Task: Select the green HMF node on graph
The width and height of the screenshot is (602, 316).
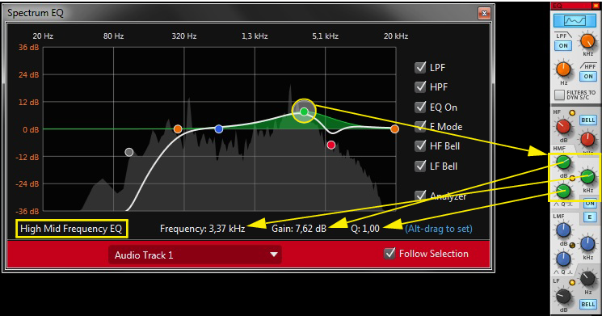Action: pyautogui.click(x=304, y=112)
